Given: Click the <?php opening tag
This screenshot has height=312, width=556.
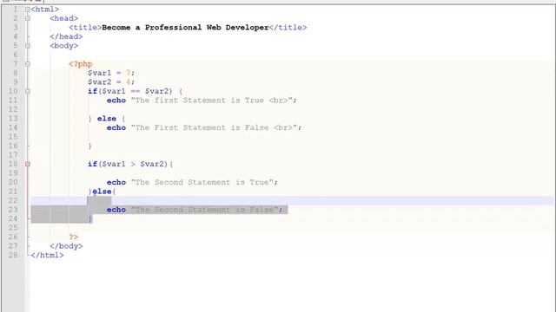Looking at the screenshot, I should 81,64.
